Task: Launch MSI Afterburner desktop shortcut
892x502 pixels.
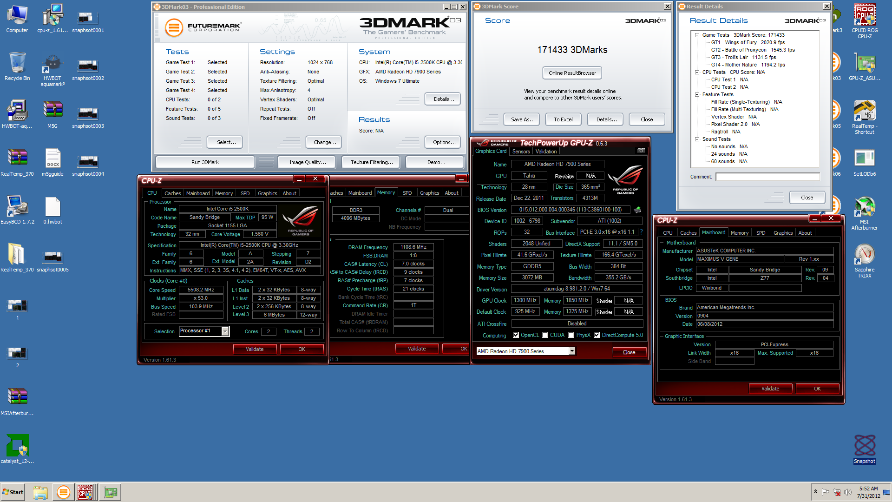Action: 865,213
